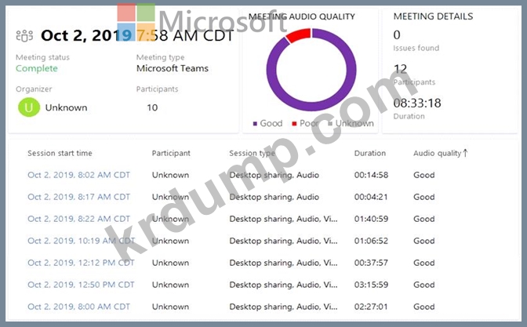Viewport: 527px width, 327px height.
Task: Click the gray Unknown legend marker
Action: point(329,124)
